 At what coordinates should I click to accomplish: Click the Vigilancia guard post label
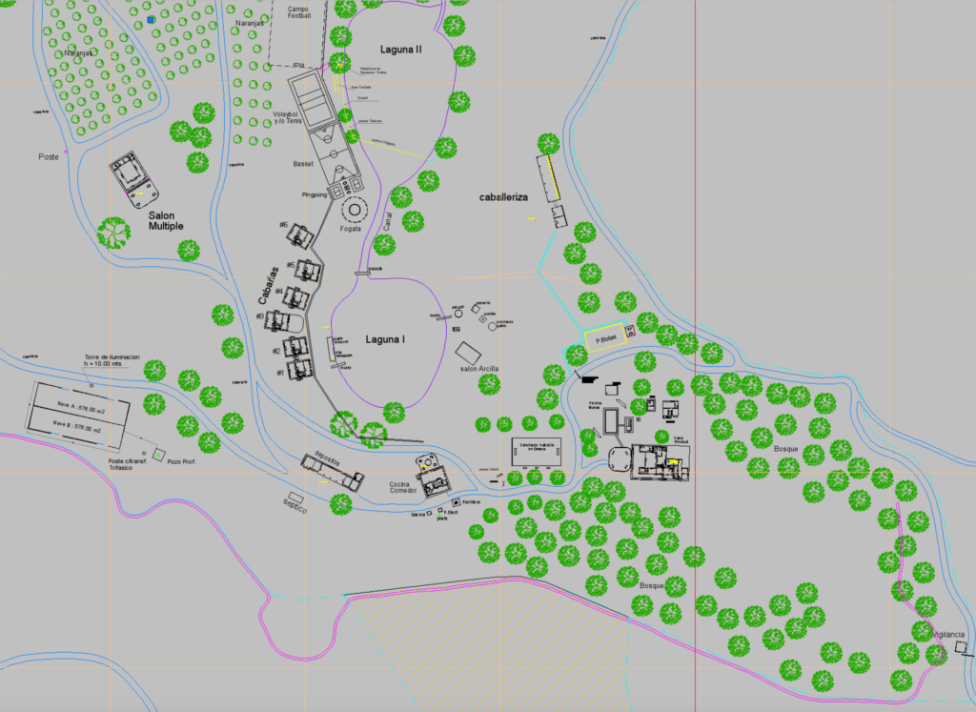(946, 634)
